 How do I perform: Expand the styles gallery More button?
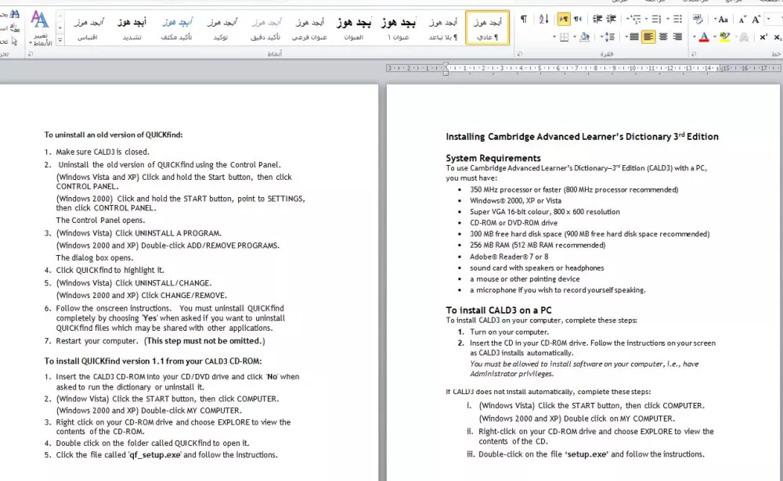coord(60,41)
